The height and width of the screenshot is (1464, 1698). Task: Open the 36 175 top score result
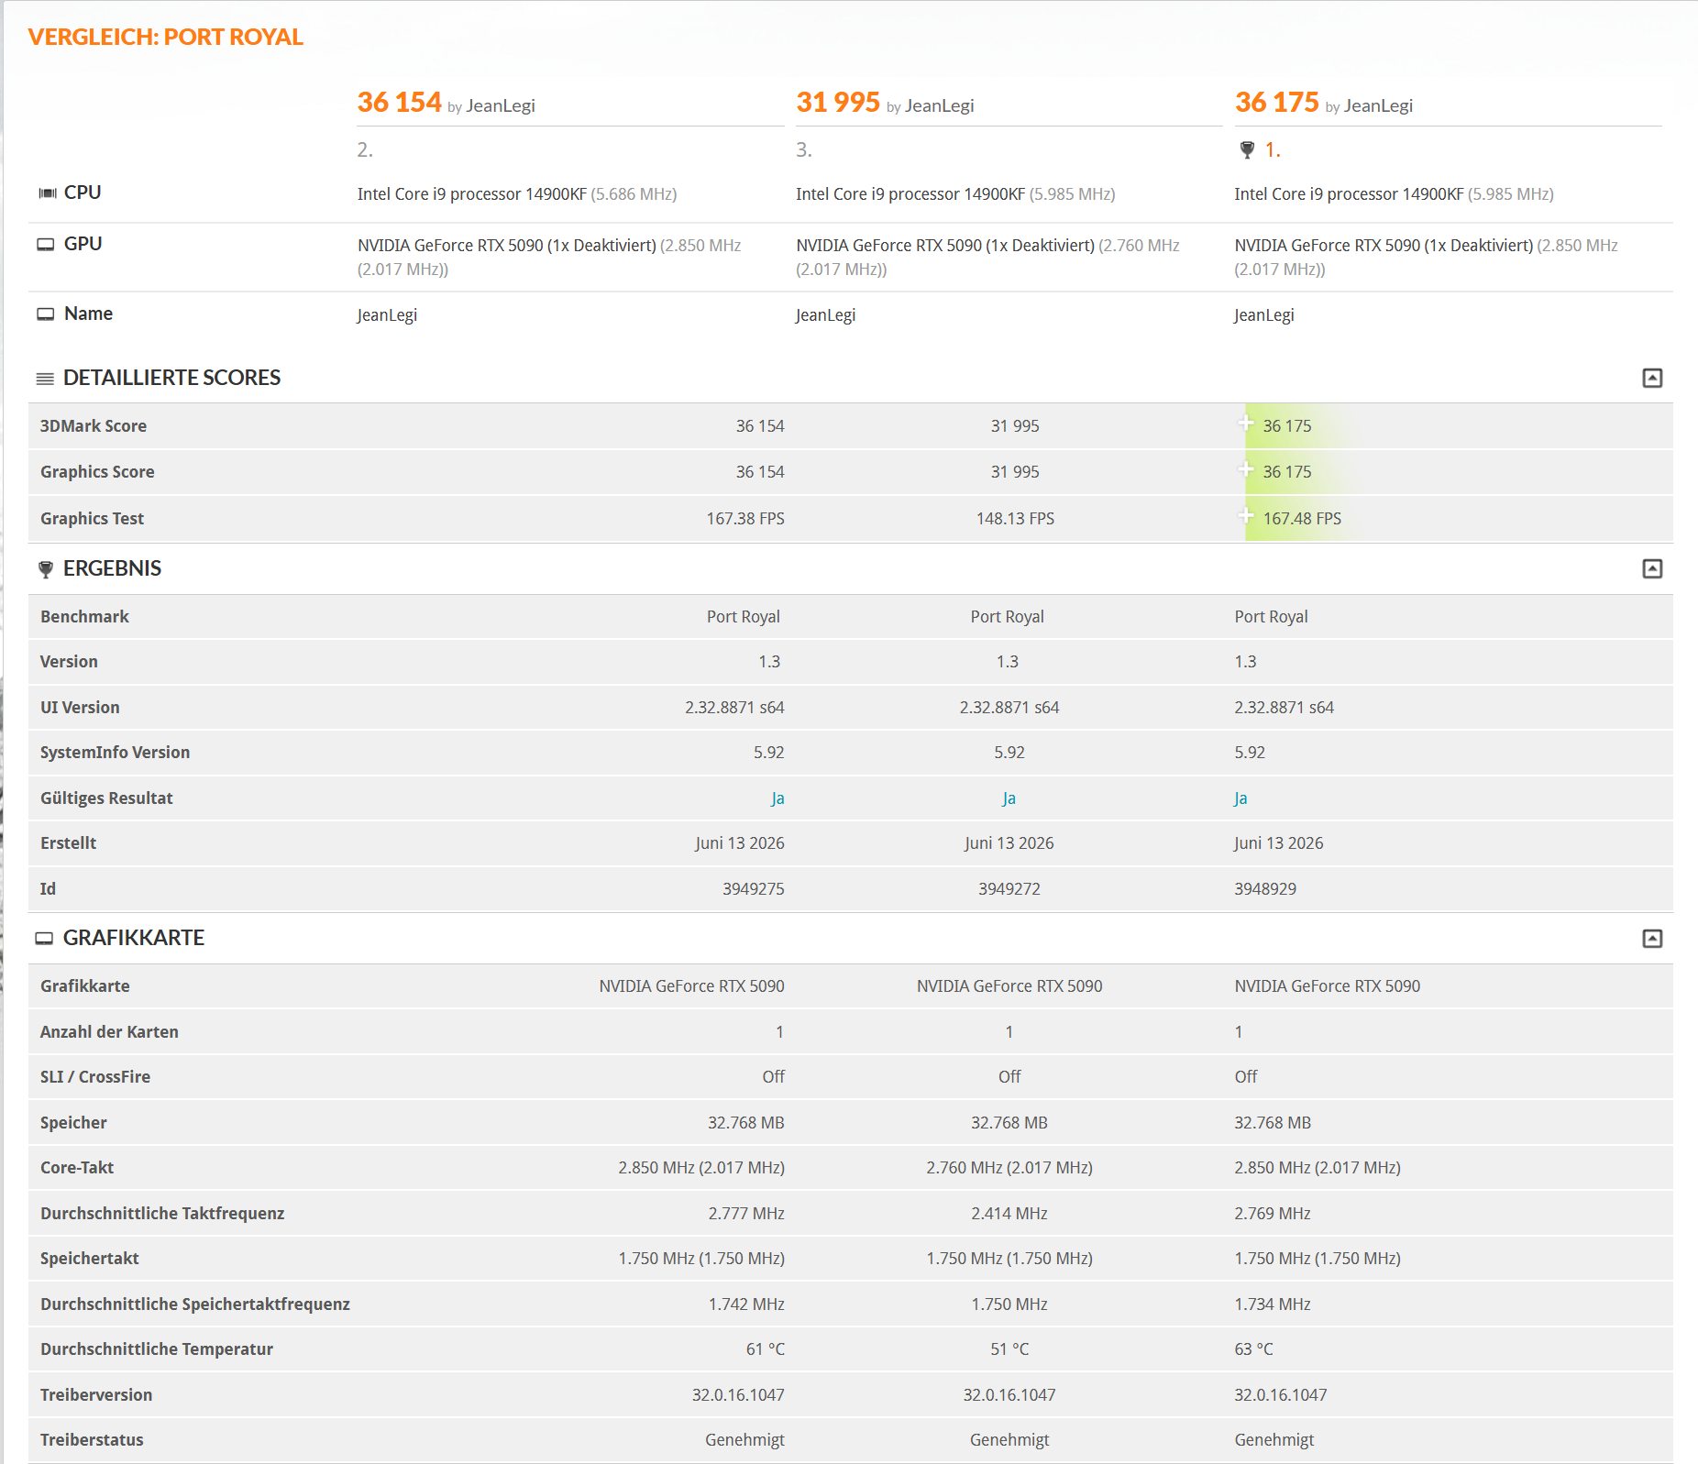pos(1276,102)
